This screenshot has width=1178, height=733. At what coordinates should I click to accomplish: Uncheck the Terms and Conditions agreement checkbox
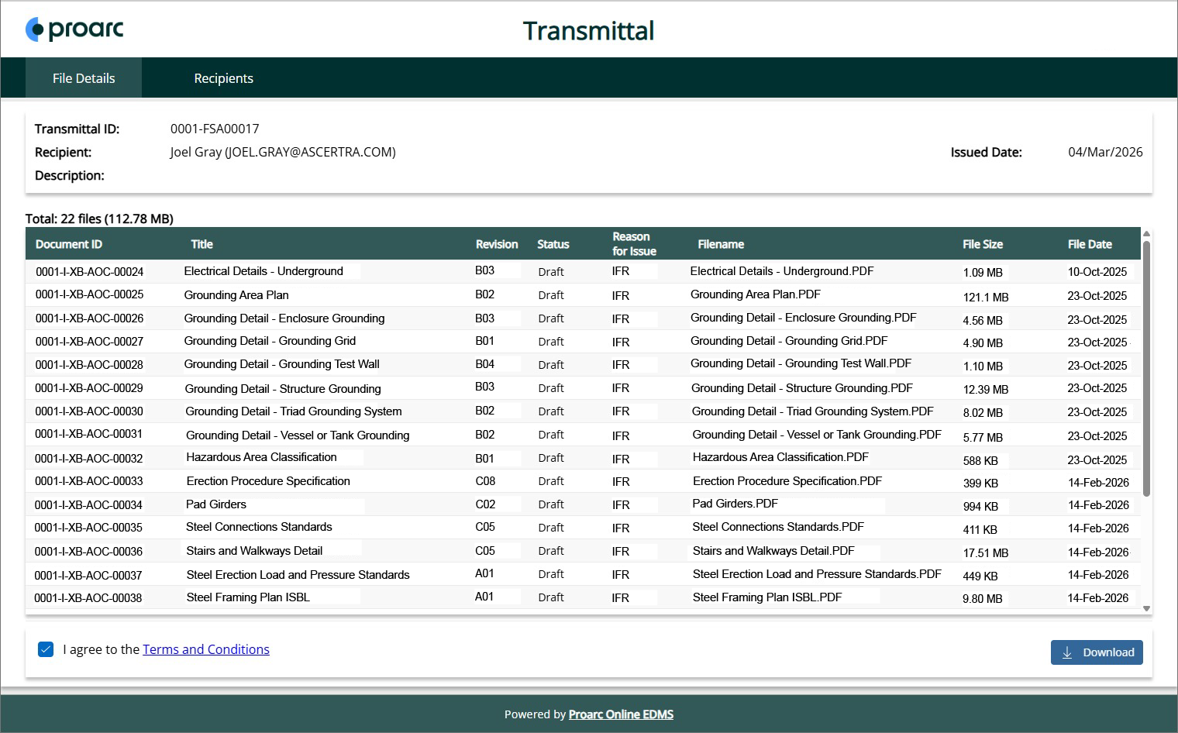(x=46, y=649)
